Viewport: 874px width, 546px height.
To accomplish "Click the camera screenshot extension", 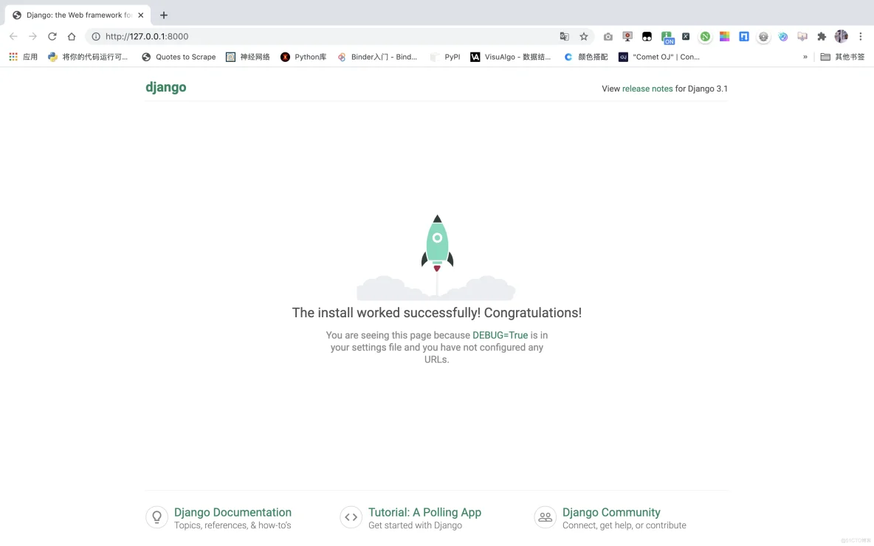I will (x=608, y=37).
